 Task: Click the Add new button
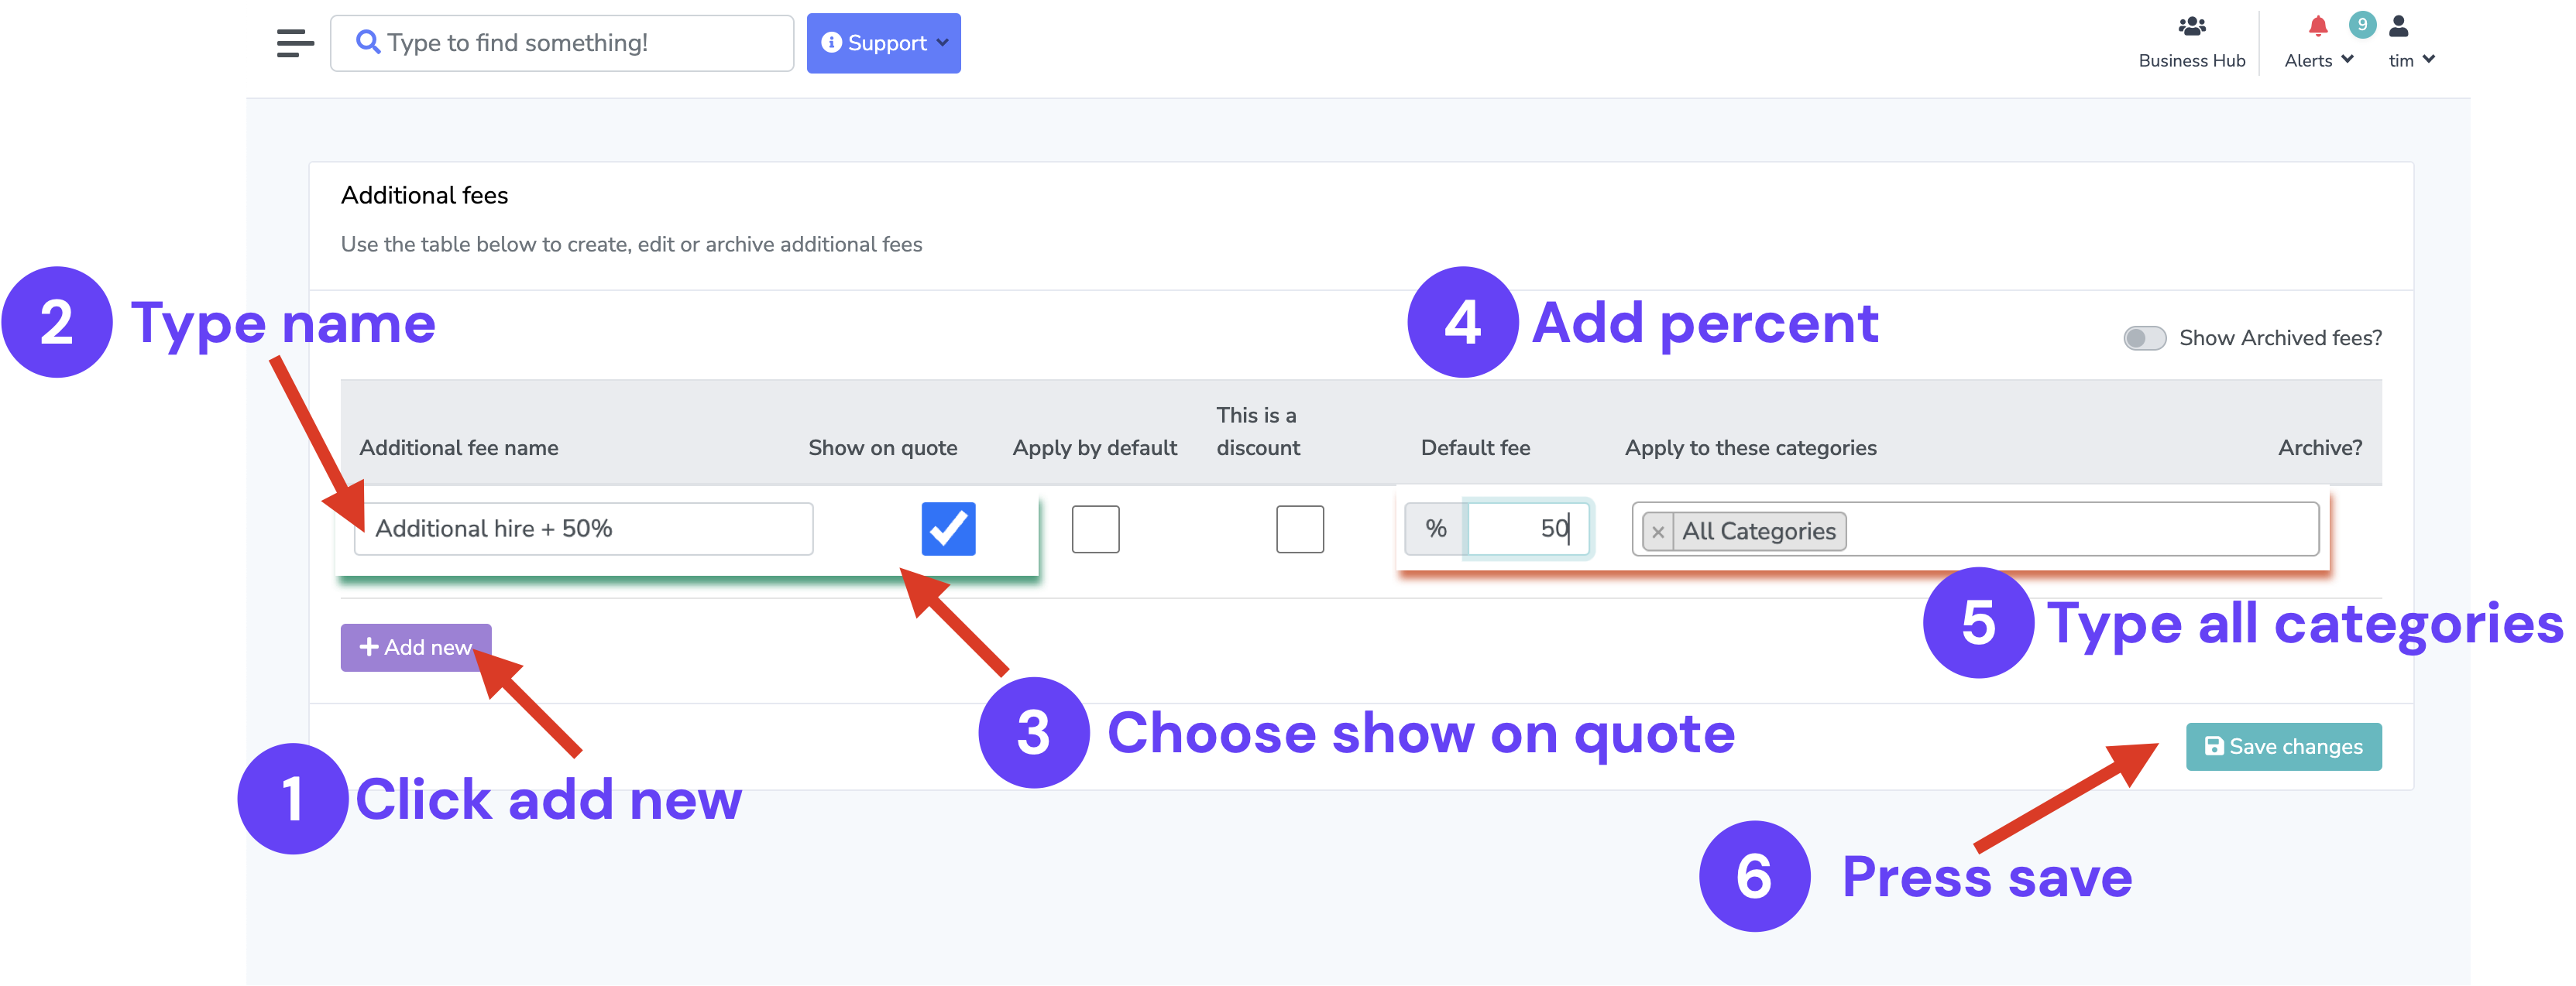(415, 647)
